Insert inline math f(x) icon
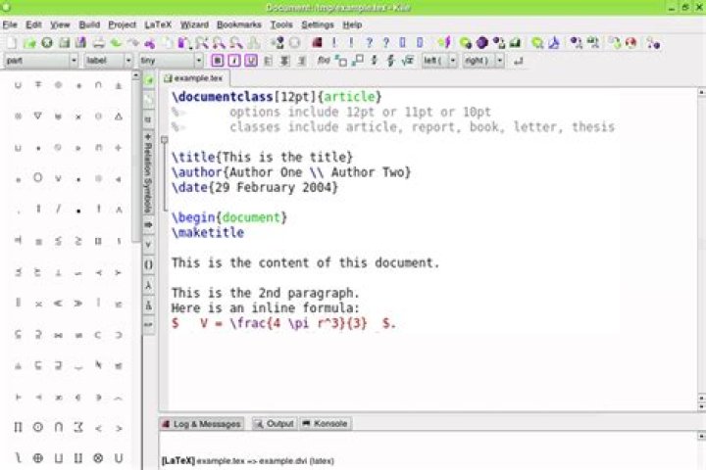 (324, 60)
